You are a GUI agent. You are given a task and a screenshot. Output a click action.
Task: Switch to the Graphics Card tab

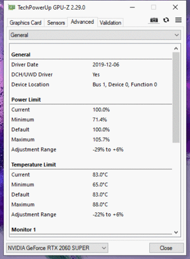[25, 23]
